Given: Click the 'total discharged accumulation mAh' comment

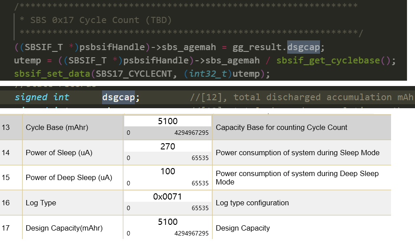Looking at the screenshot, I should point(323,97).
